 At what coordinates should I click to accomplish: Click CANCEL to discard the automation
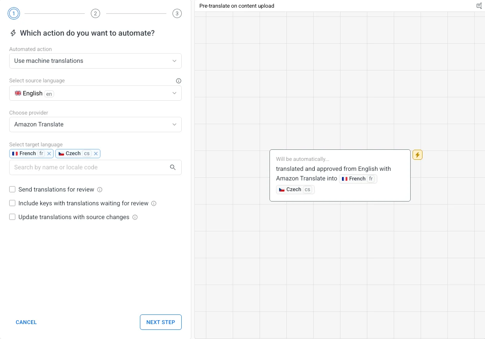[26, 322]
